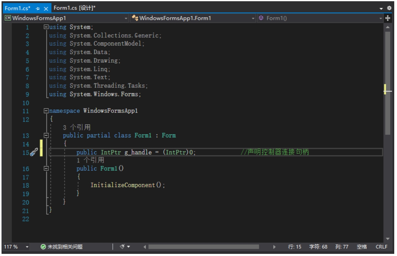Pin the Form1.cs* tab with the pin icon

(38, 9)
